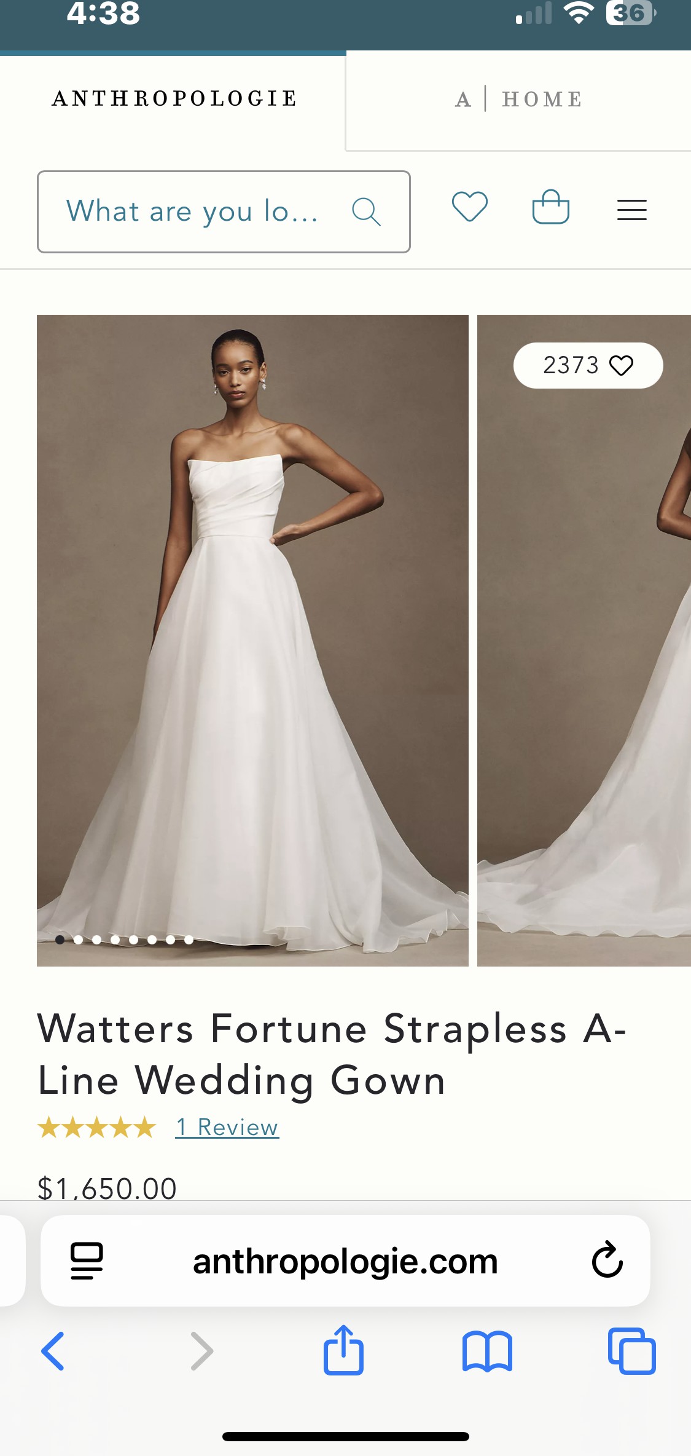
Task: Select the second image carousel dot
Action: pyautogui.click(x=78, y=940)
